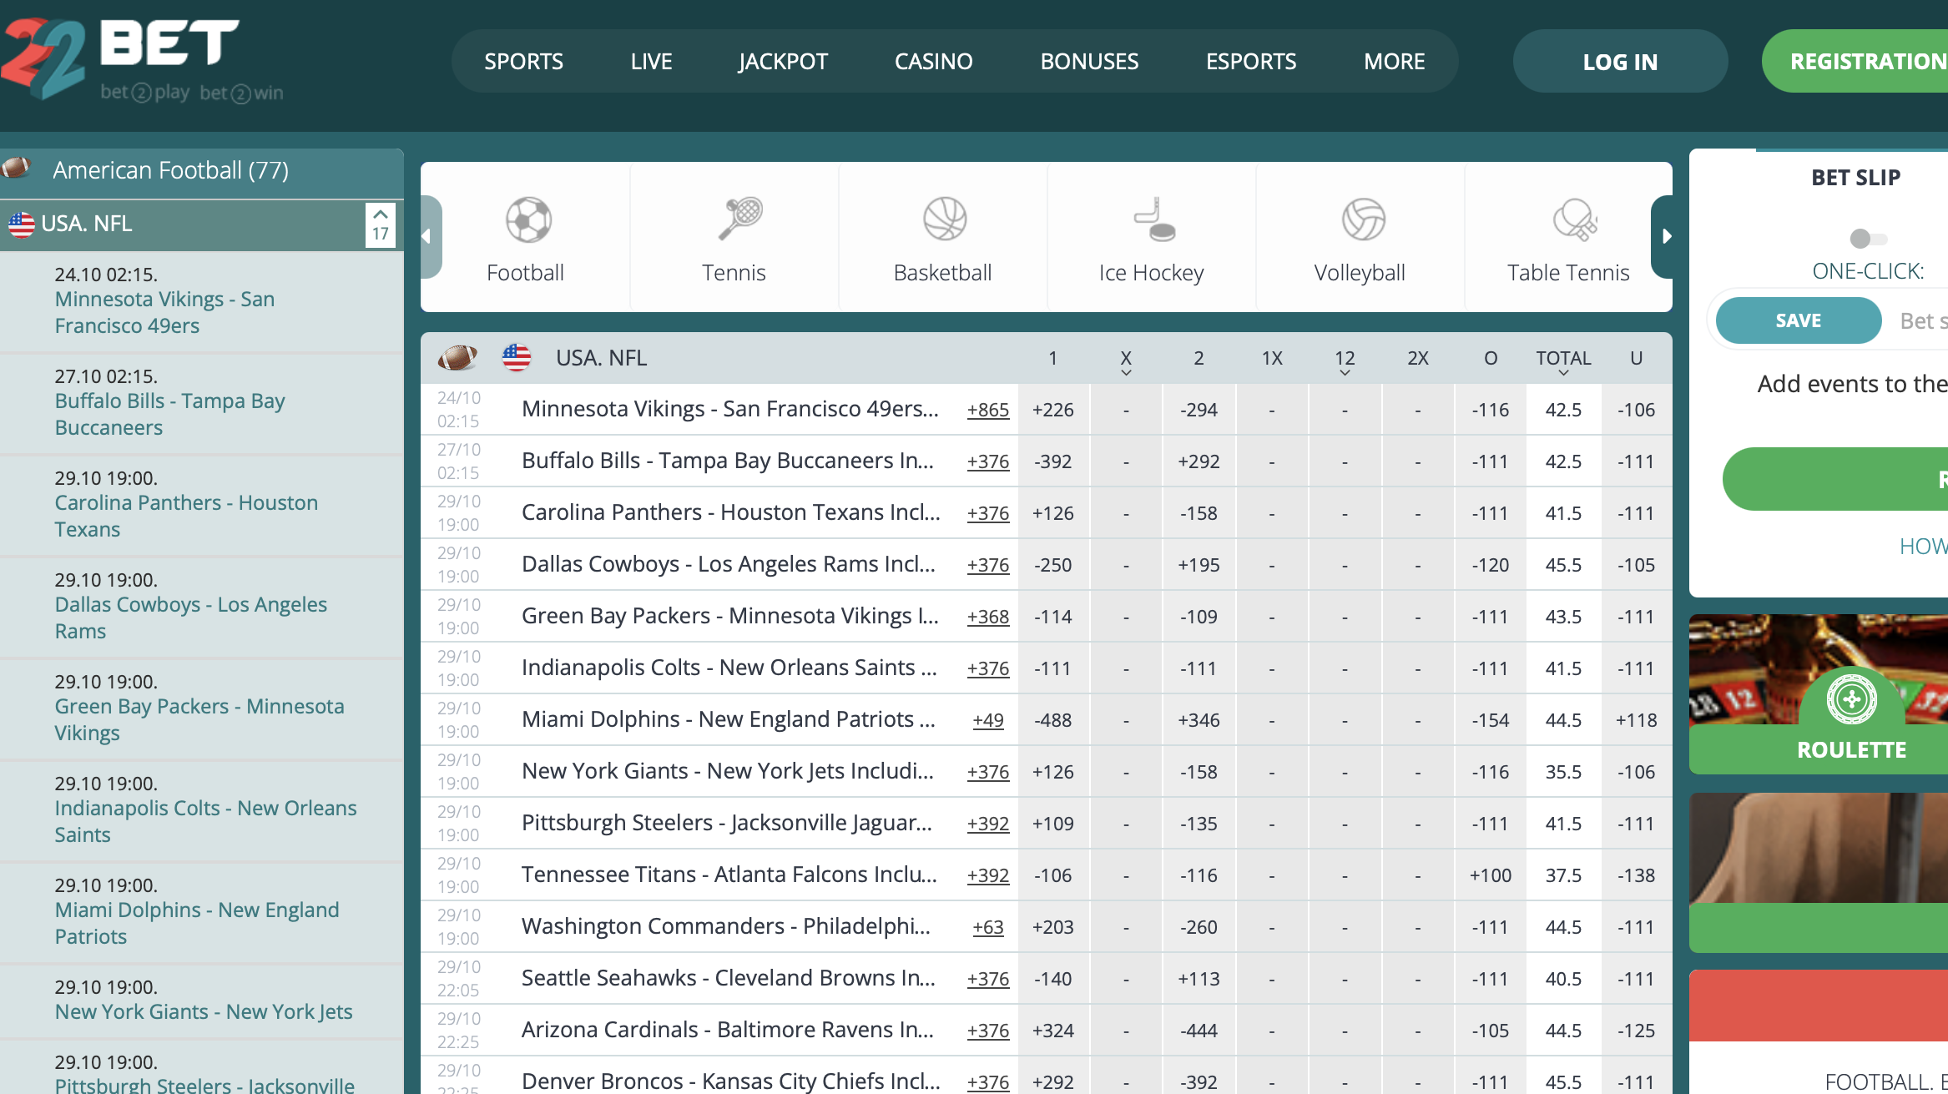Select under +118 odds in Dolphins - Patriots row
Viewport: 1948px width, 1094px height.
[x=1636, y=720]
